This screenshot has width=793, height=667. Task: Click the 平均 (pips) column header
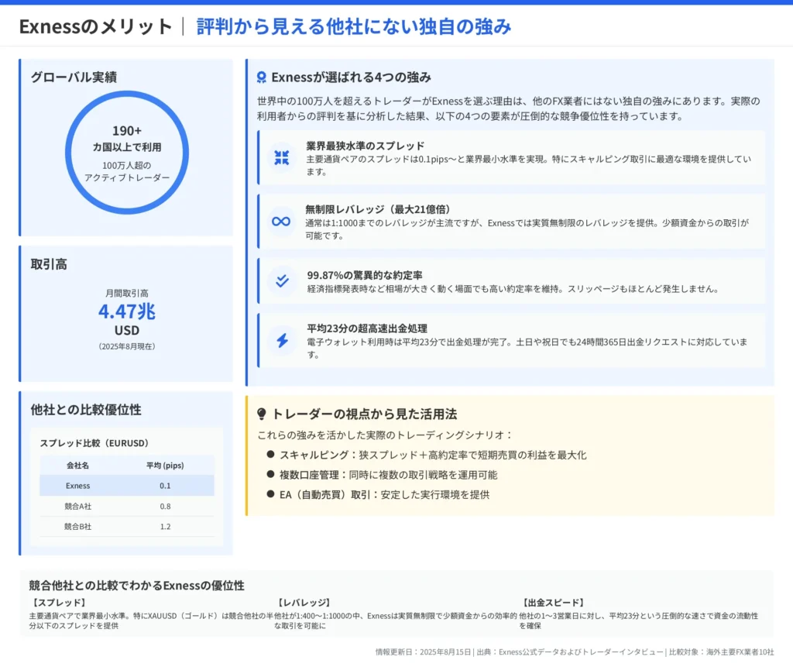pyautogui.click(x=166, y=465)
